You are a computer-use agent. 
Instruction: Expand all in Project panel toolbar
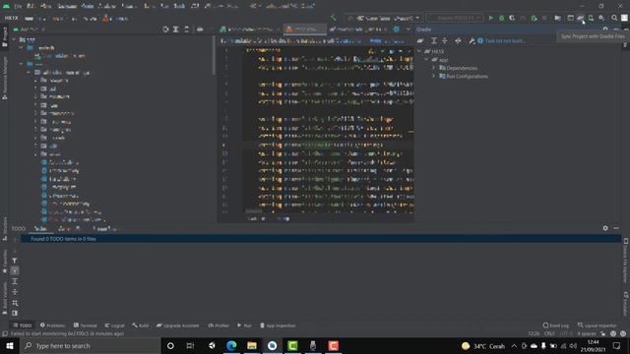[176, 29]
